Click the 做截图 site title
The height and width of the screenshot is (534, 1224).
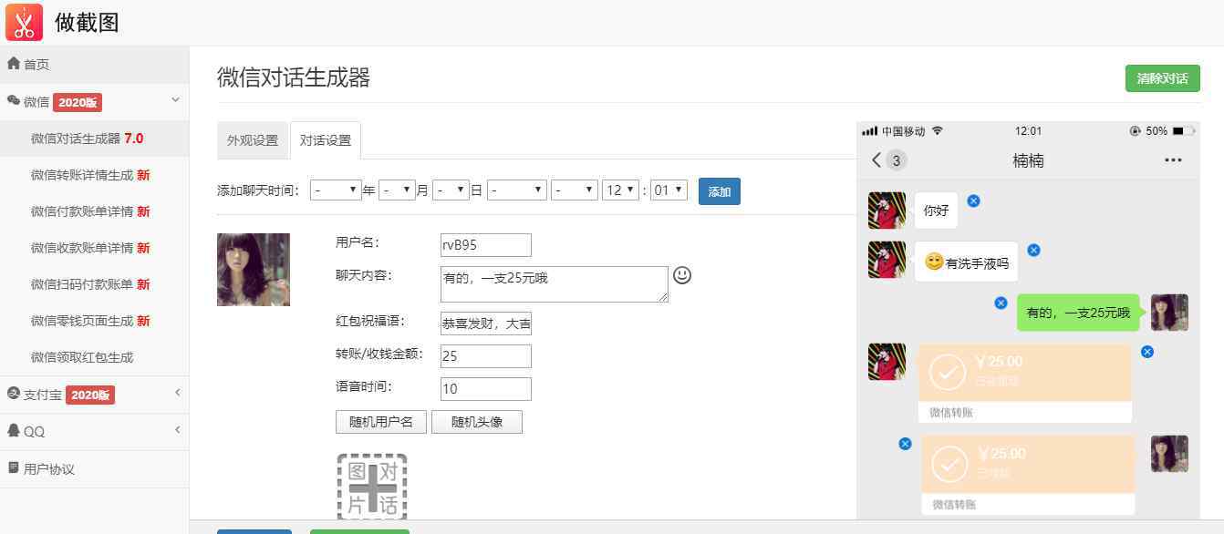pos(87,23)
